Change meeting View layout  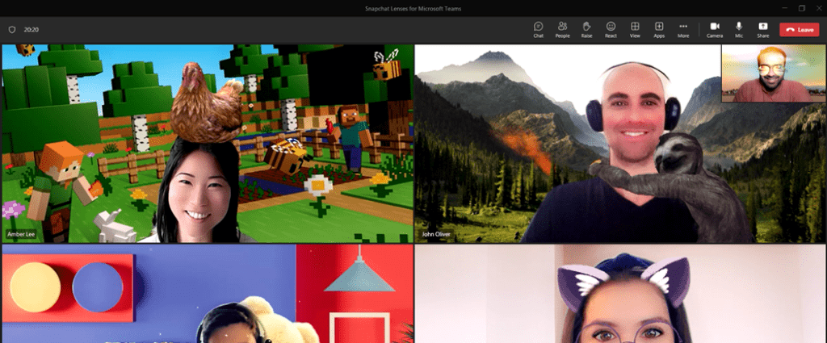click(x=635, y=30)
